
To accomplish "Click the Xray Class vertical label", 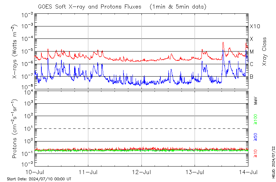I will 265,52.
